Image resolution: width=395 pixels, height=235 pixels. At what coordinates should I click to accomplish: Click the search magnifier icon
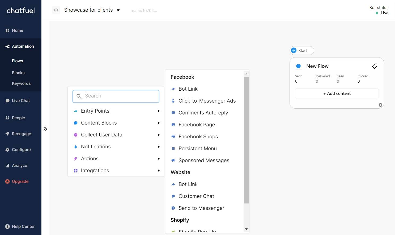coord(79,96)
